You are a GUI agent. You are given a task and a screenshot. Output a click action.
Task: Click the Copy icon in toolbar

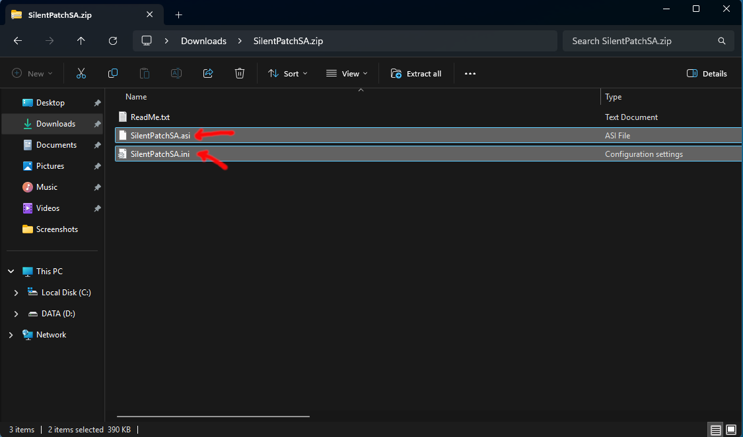[113, 73]
